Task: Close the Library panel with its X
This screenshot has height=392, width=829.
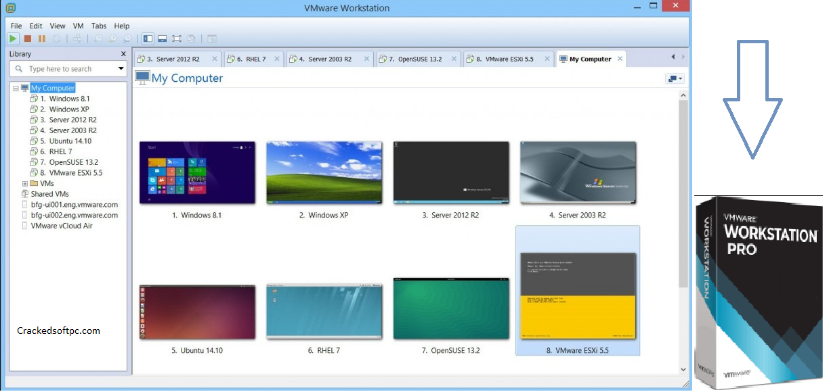Action: click(x=123, y=54)
